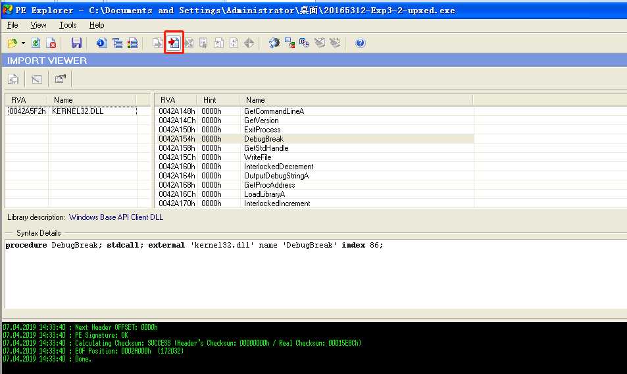Expand the Open File dropdown arrow
627x374 pixels.
(x=23, y=43)
